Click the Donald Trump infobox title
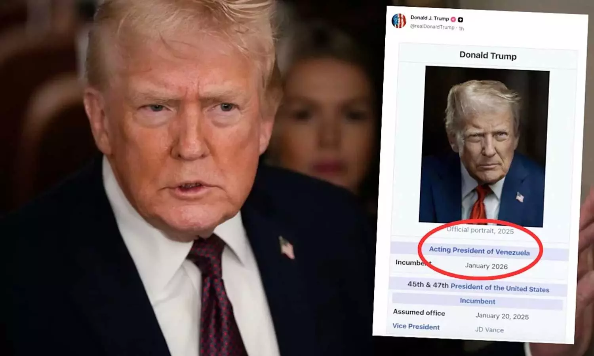This screenshot has height=356, width=594. coord(488,55)
